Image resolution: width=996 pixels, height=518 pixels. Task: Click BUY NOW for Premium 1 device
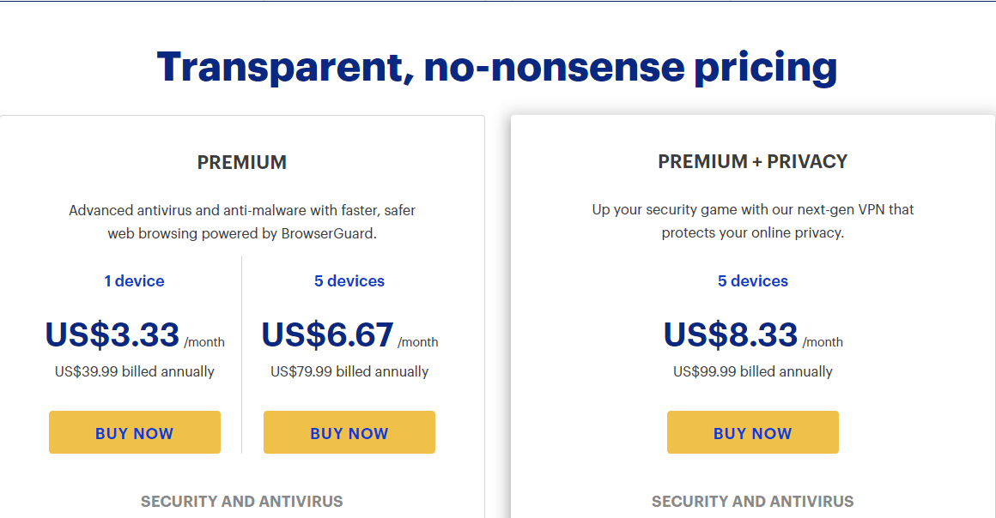point(135,433)
